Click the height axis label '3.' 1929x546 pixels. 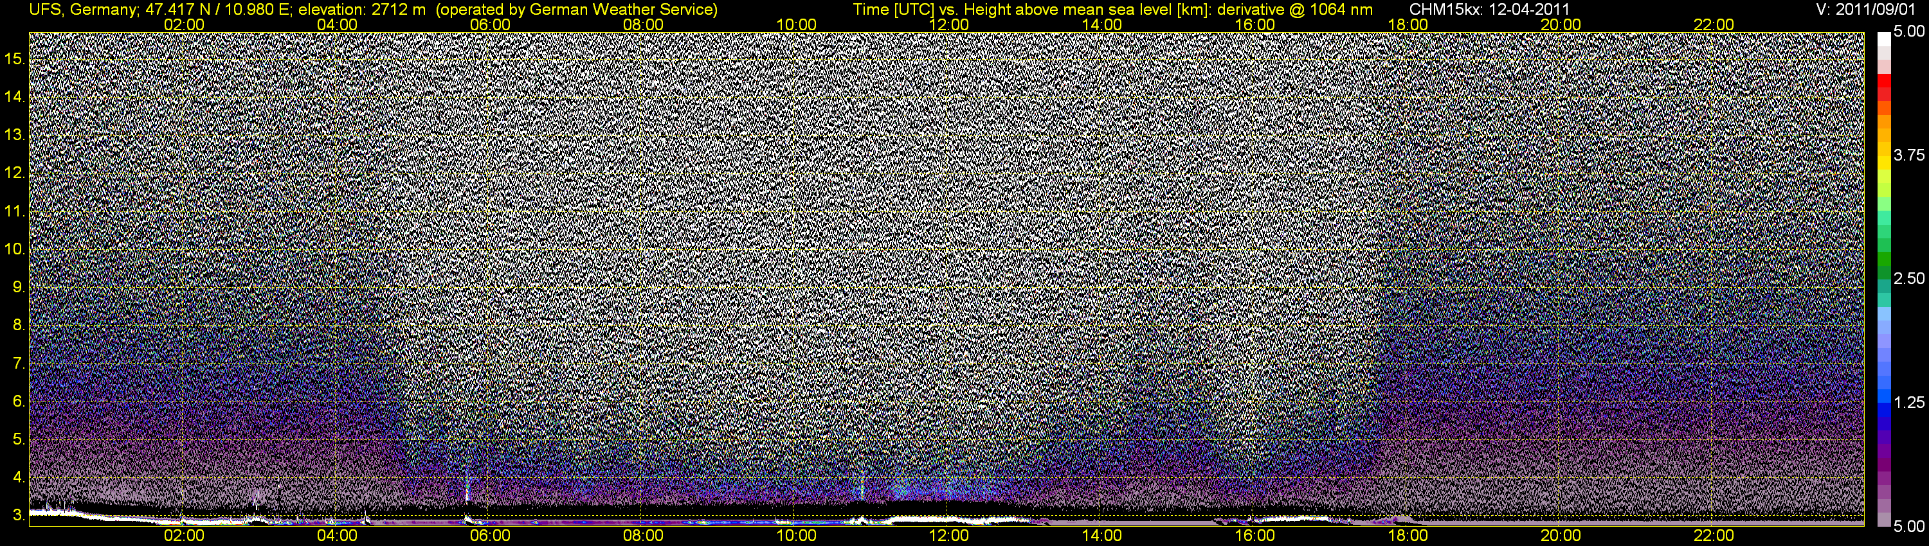[x=19, y=515]
